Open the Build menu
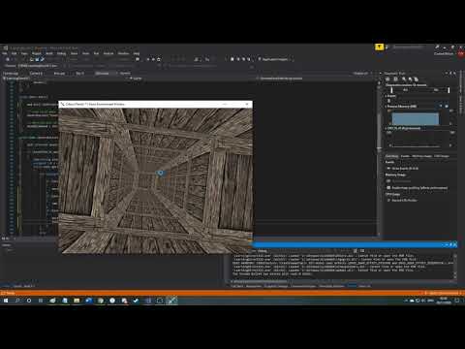465x349 pixels. pos(49,53)
